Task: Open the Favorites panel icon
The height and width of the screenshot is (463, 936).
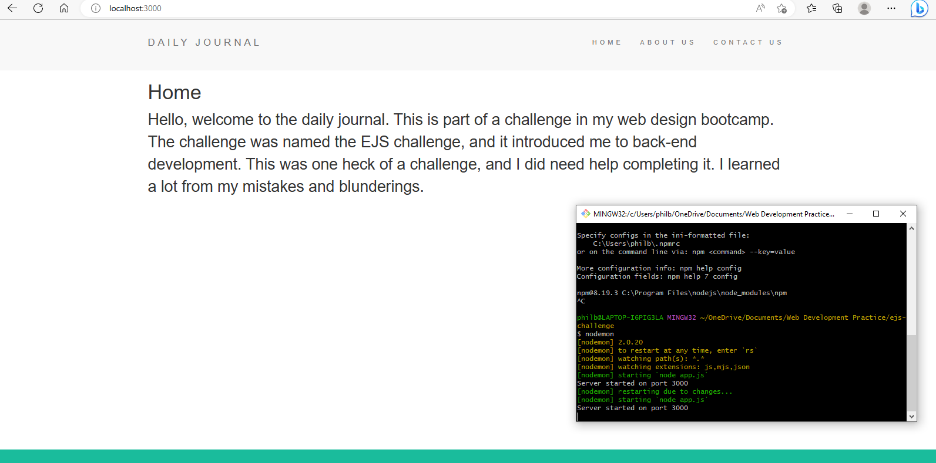Action: click(811, 9)
